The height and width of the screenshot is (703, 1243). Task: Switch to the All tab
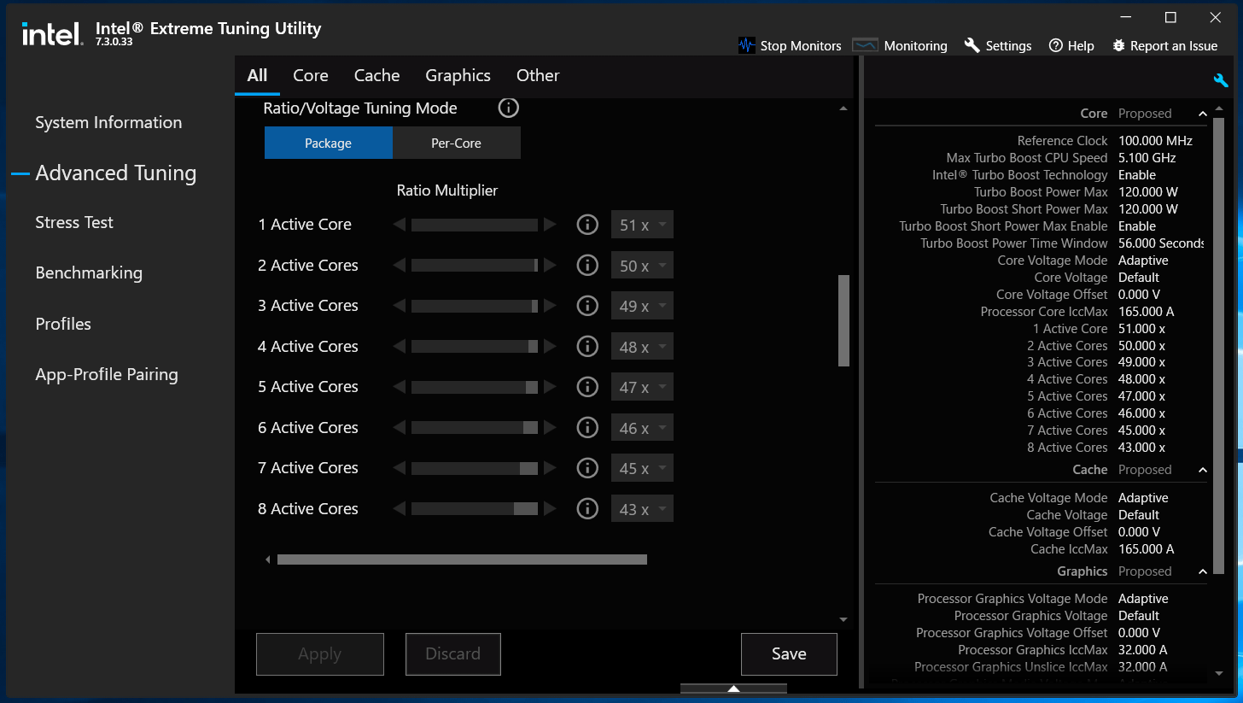(257, 75)
